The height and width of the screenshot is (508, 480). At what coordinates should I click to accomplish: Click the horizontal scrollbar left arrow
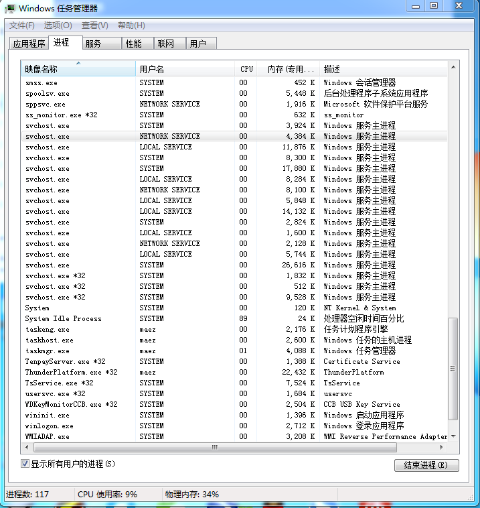(27, 447)
